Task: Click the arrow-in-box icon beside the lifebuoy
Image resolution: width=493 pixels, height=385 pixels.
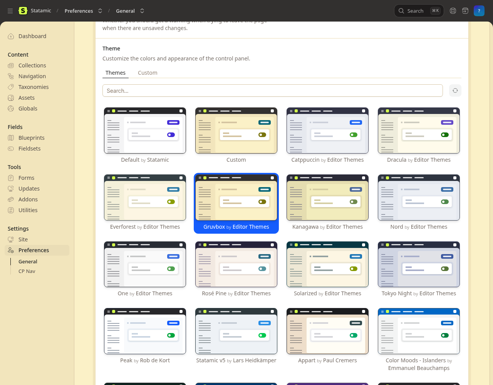Action: 465,11
